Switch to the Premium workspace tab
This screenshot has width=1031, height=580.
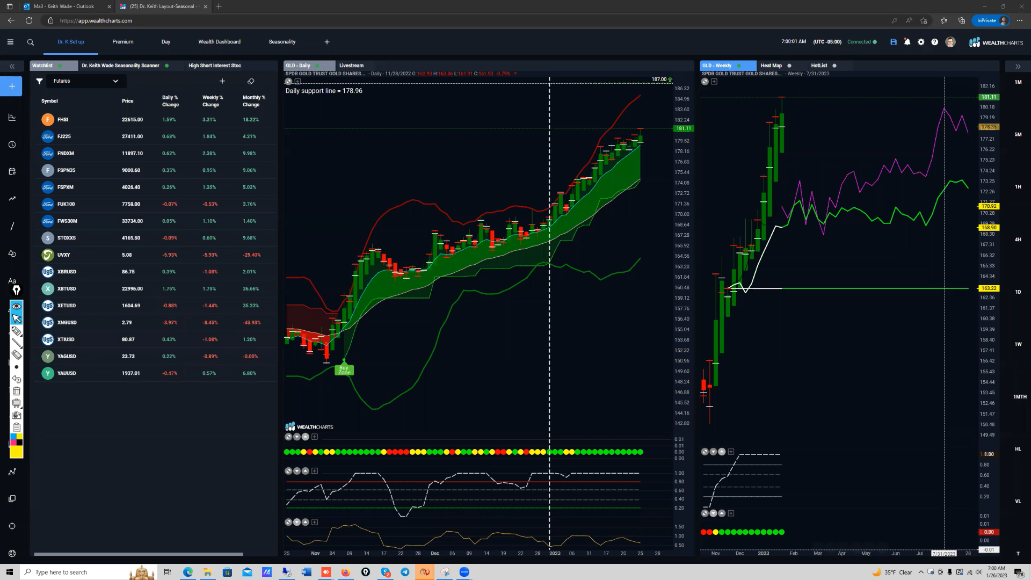[123, 42]
